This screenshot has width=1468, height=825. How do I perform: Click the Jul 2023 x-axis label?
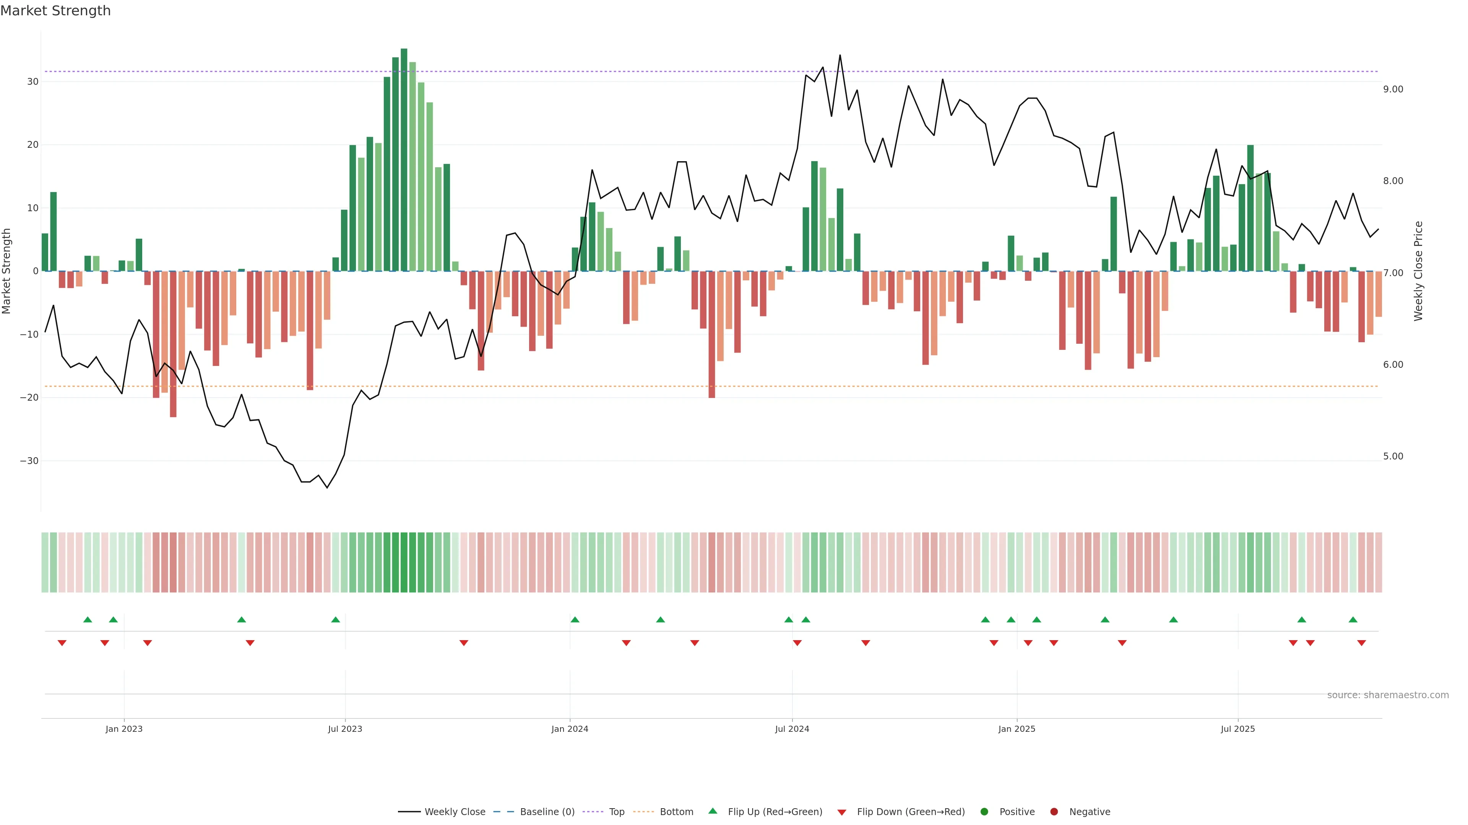click(345, 729)
